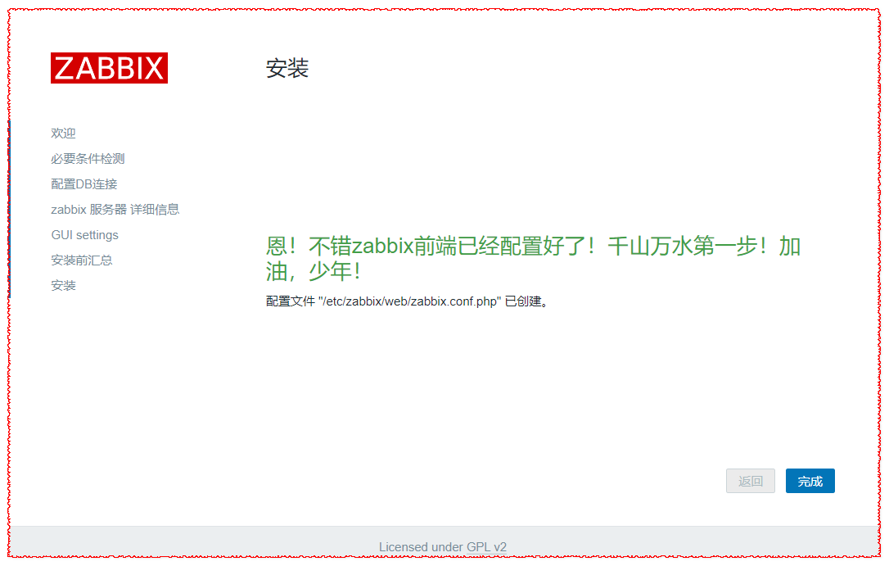Screen dimensions: 889x566
Task: Click the ZABBIX logo
Action: point(109,68)
